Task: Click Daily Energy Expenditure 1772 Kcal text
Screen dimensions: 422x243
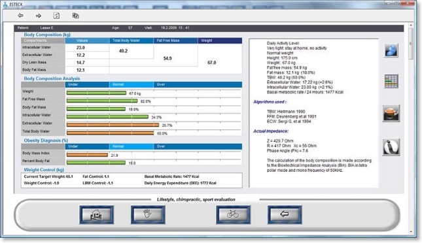Action: pyautogui.click(x=181, y=183)
